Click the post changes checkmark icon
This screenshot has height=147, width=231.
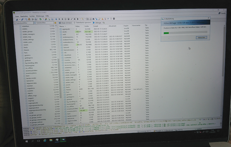coord(71,19)
